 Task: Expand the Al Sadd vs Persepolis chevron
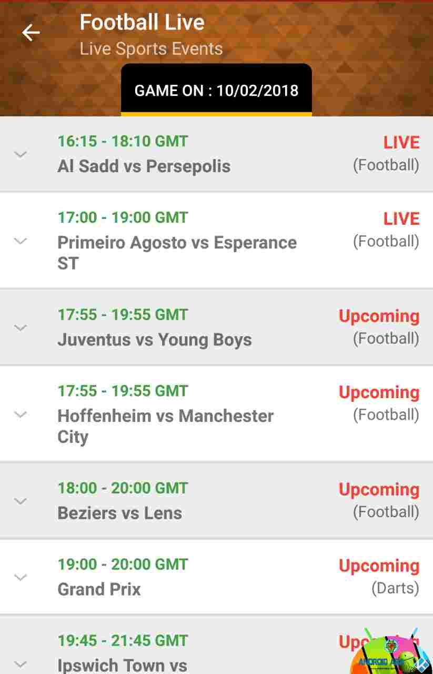21,154
